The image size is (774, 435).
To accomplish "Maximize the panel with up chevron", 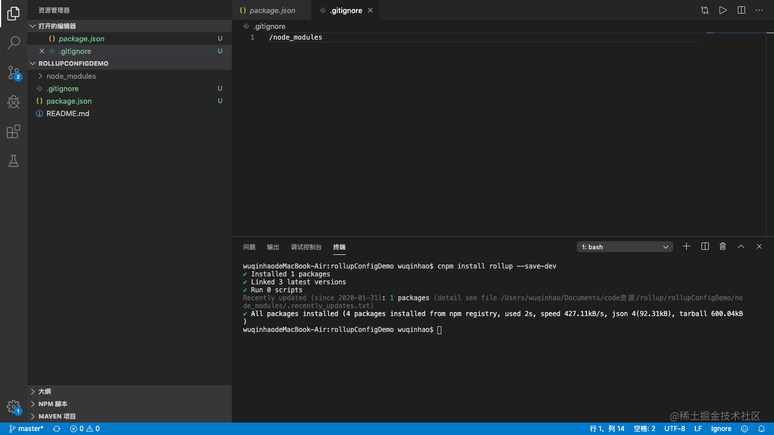I will pyautogui.click(x=741, y=246).
